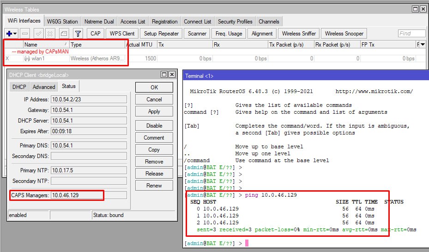Image resolution: width=429 pixels, height=252 pixels.
Task: Click the terminal command prompt cursor
Action: [x=247, y=243]
